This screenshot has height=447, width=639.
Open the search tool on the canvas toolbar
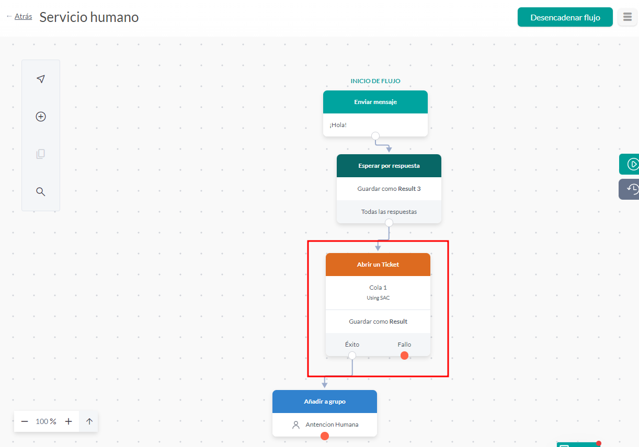(40, 191)
